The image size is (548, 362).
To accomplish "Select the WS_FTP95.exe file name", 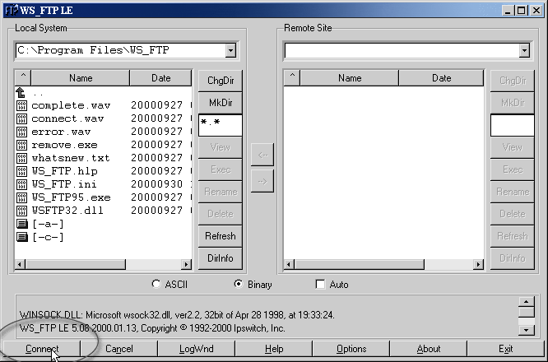I will [71, 197].
